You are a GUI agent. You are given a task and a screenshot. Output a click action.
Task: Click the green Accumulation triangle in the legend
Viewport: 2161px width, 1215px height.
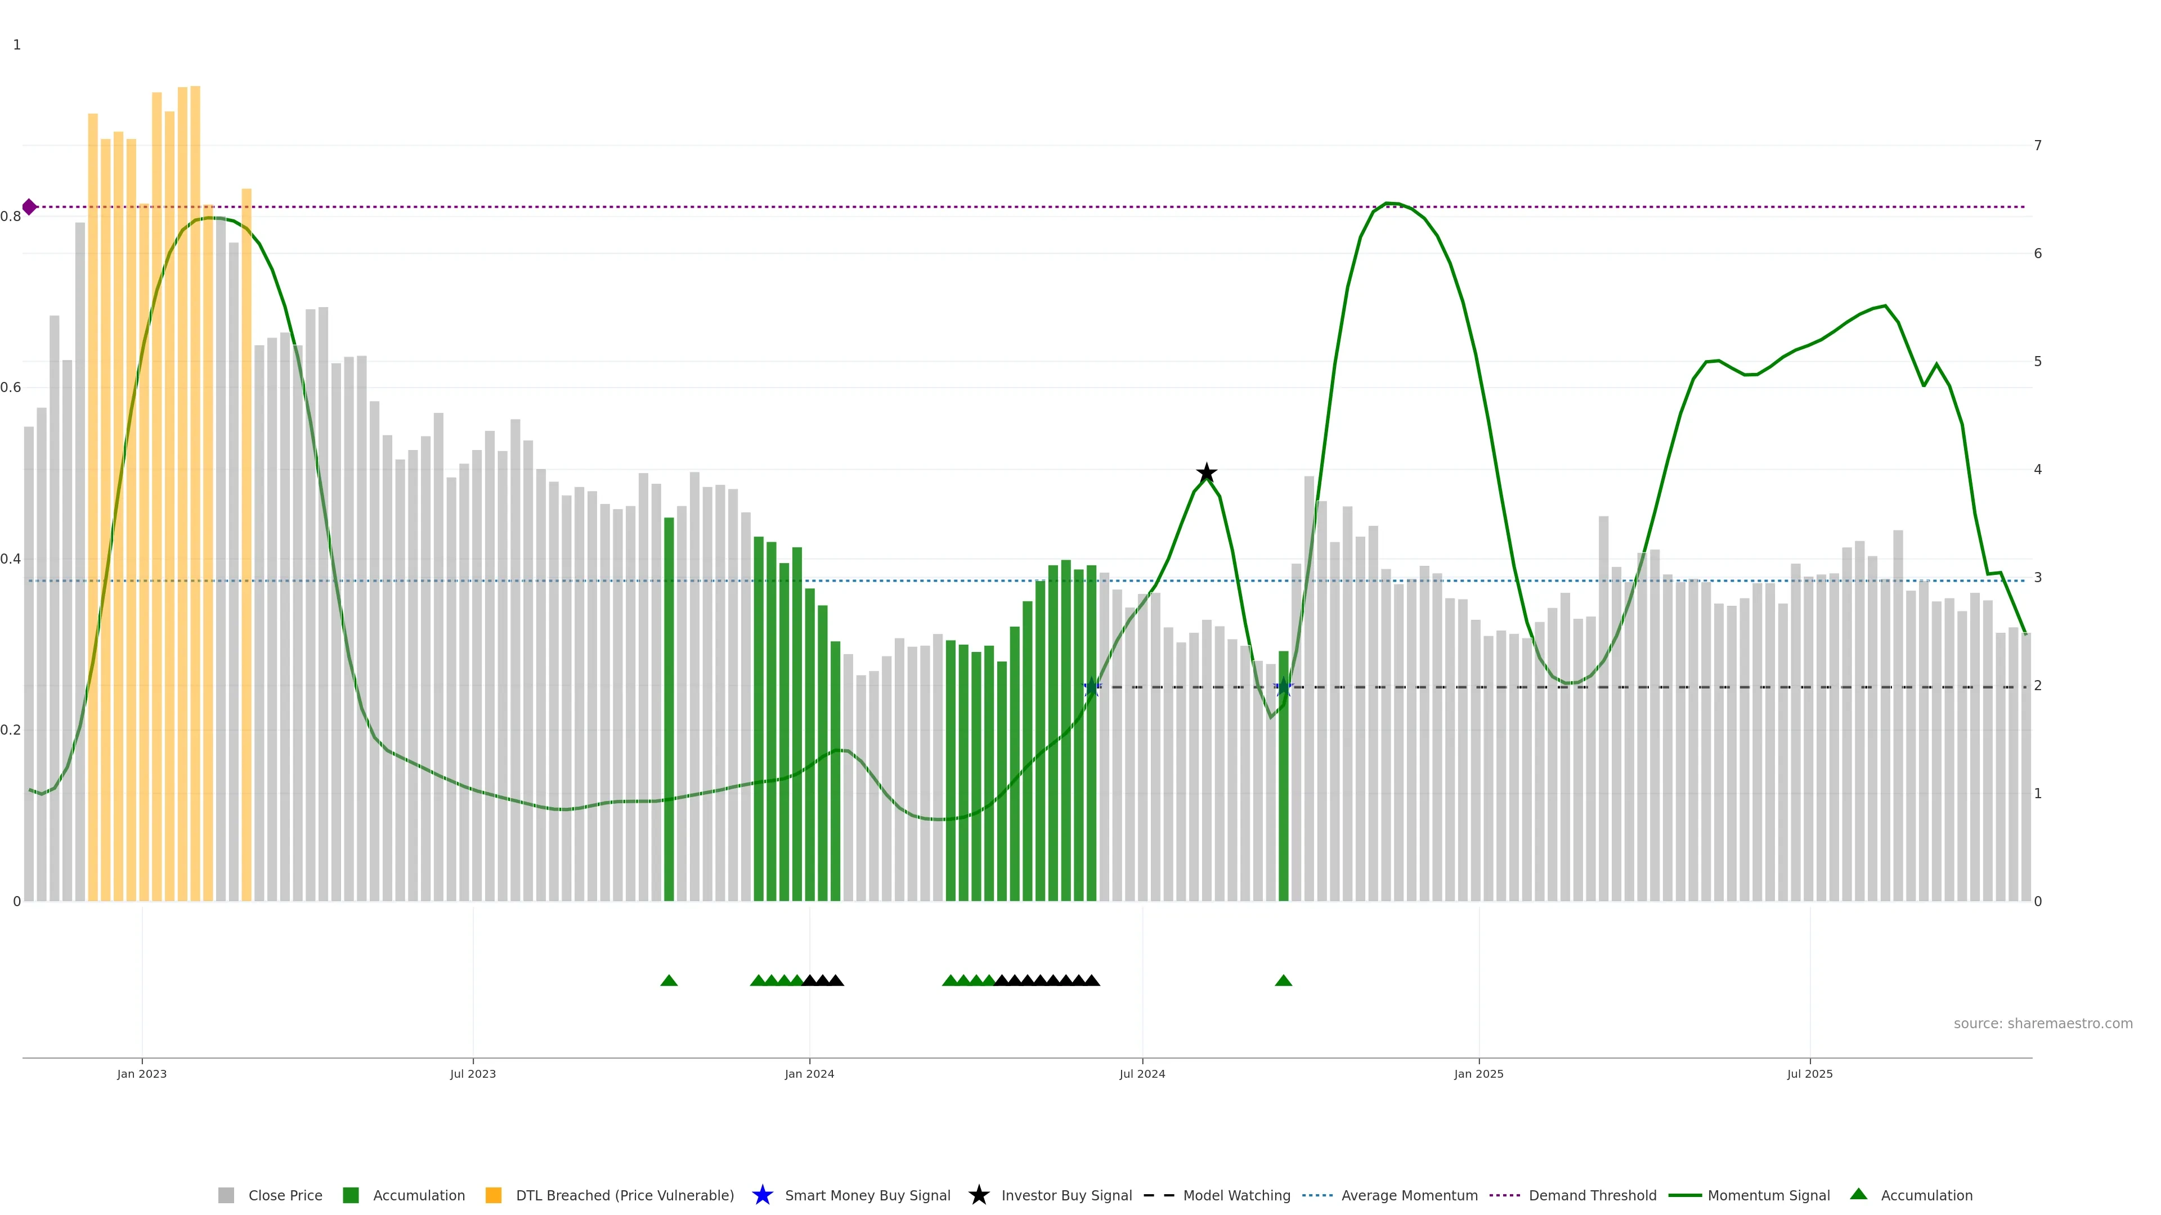coord(1858,1194)
